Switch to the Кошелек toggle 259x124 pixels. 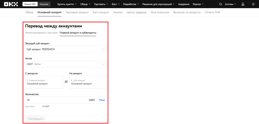point(45,4)
